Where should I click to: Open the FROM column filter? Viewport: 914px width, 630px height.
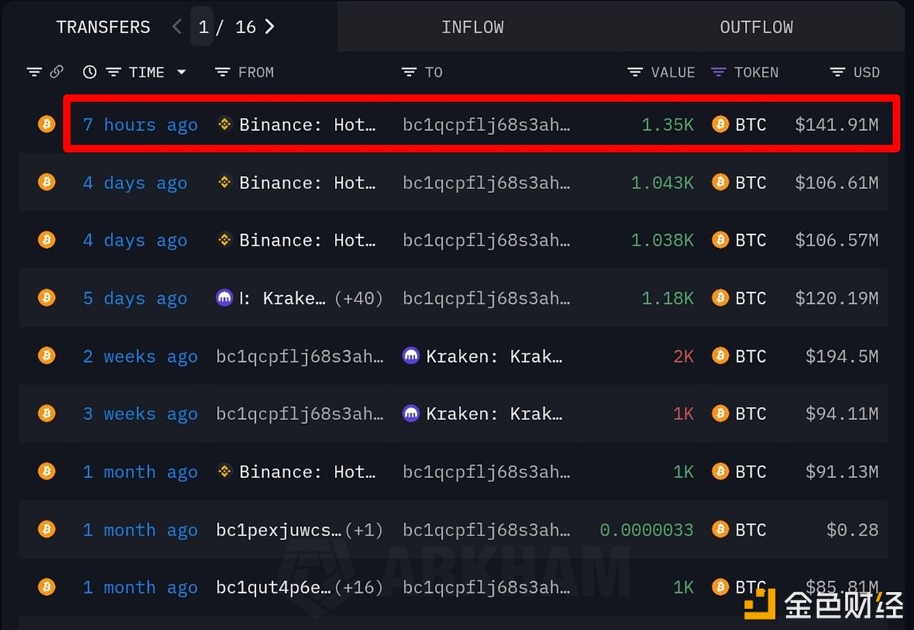click(x=222, y=72)
